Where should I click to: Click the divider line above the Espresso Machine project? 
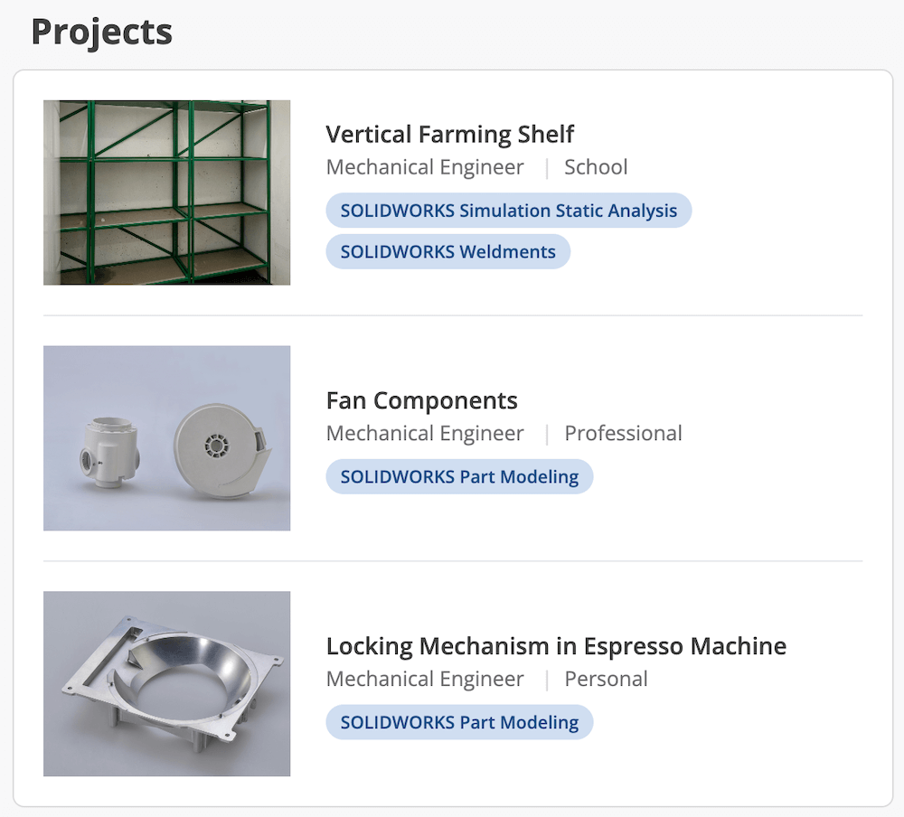click(x=452, y=561)
